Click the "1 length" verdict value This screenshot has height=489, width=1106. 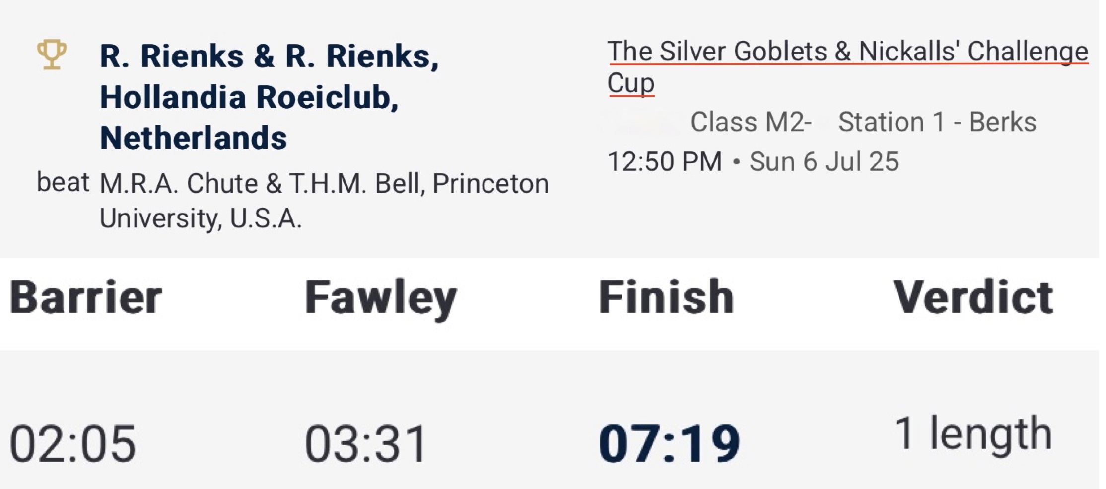click(x=972, y=434)
